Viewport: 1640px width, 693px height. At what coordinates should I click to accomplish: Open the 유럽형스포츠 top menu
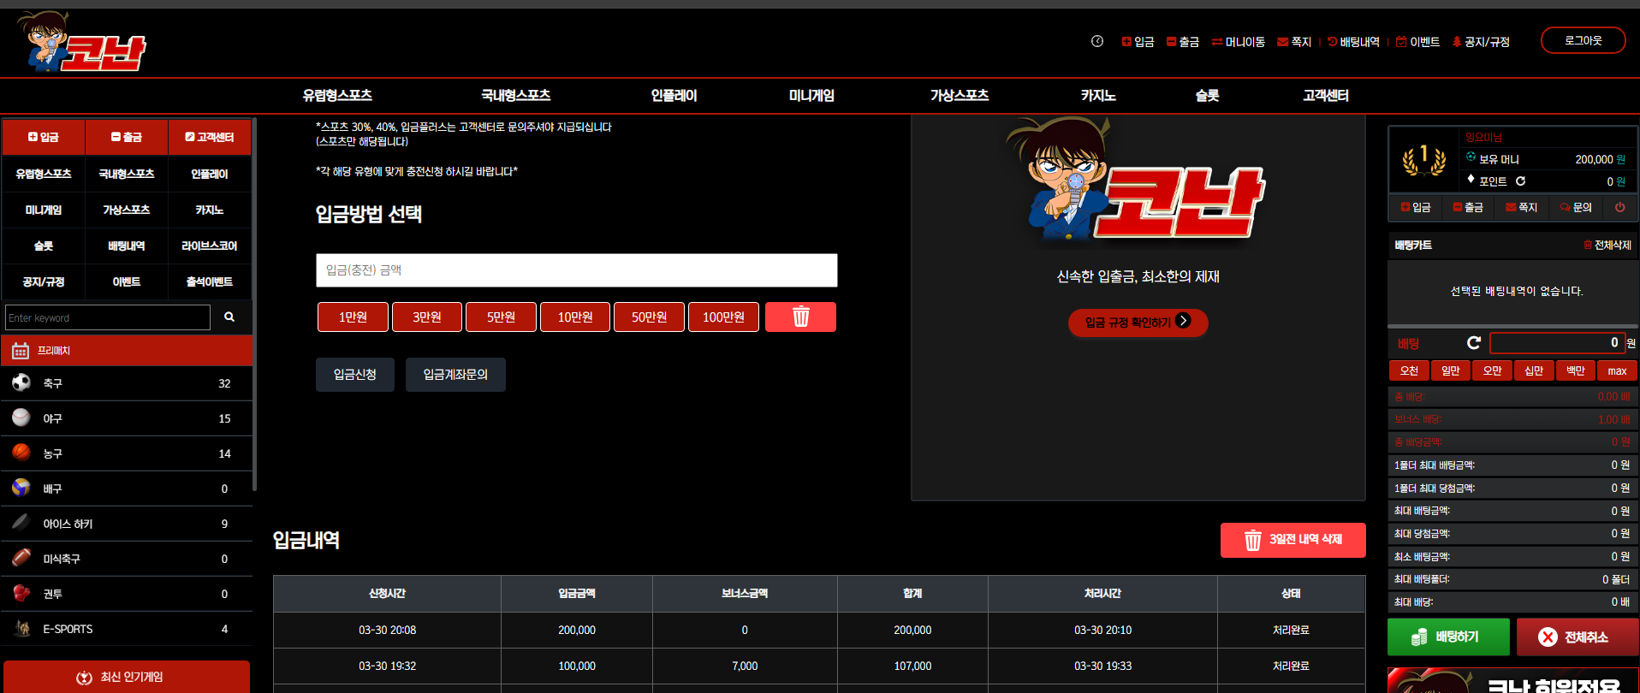click(x=337, y=96)
